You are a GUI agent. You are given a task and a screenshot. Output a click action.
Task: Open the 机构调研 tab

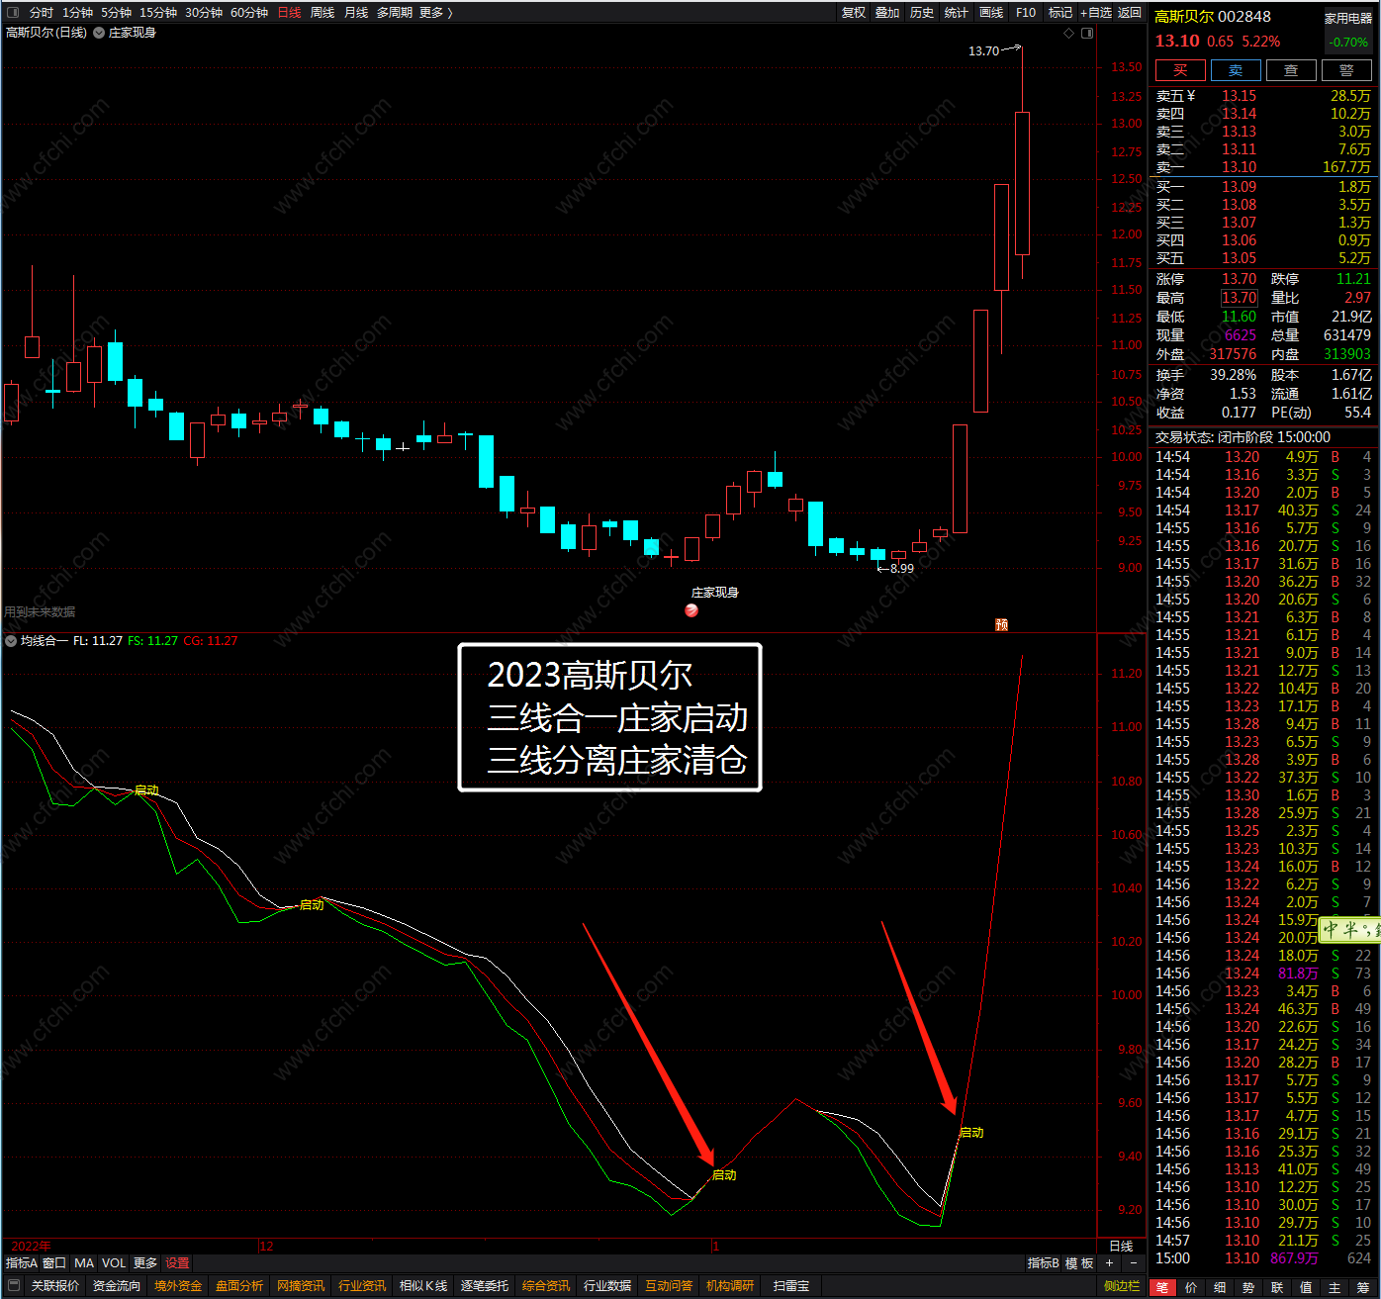point(729,1286)
